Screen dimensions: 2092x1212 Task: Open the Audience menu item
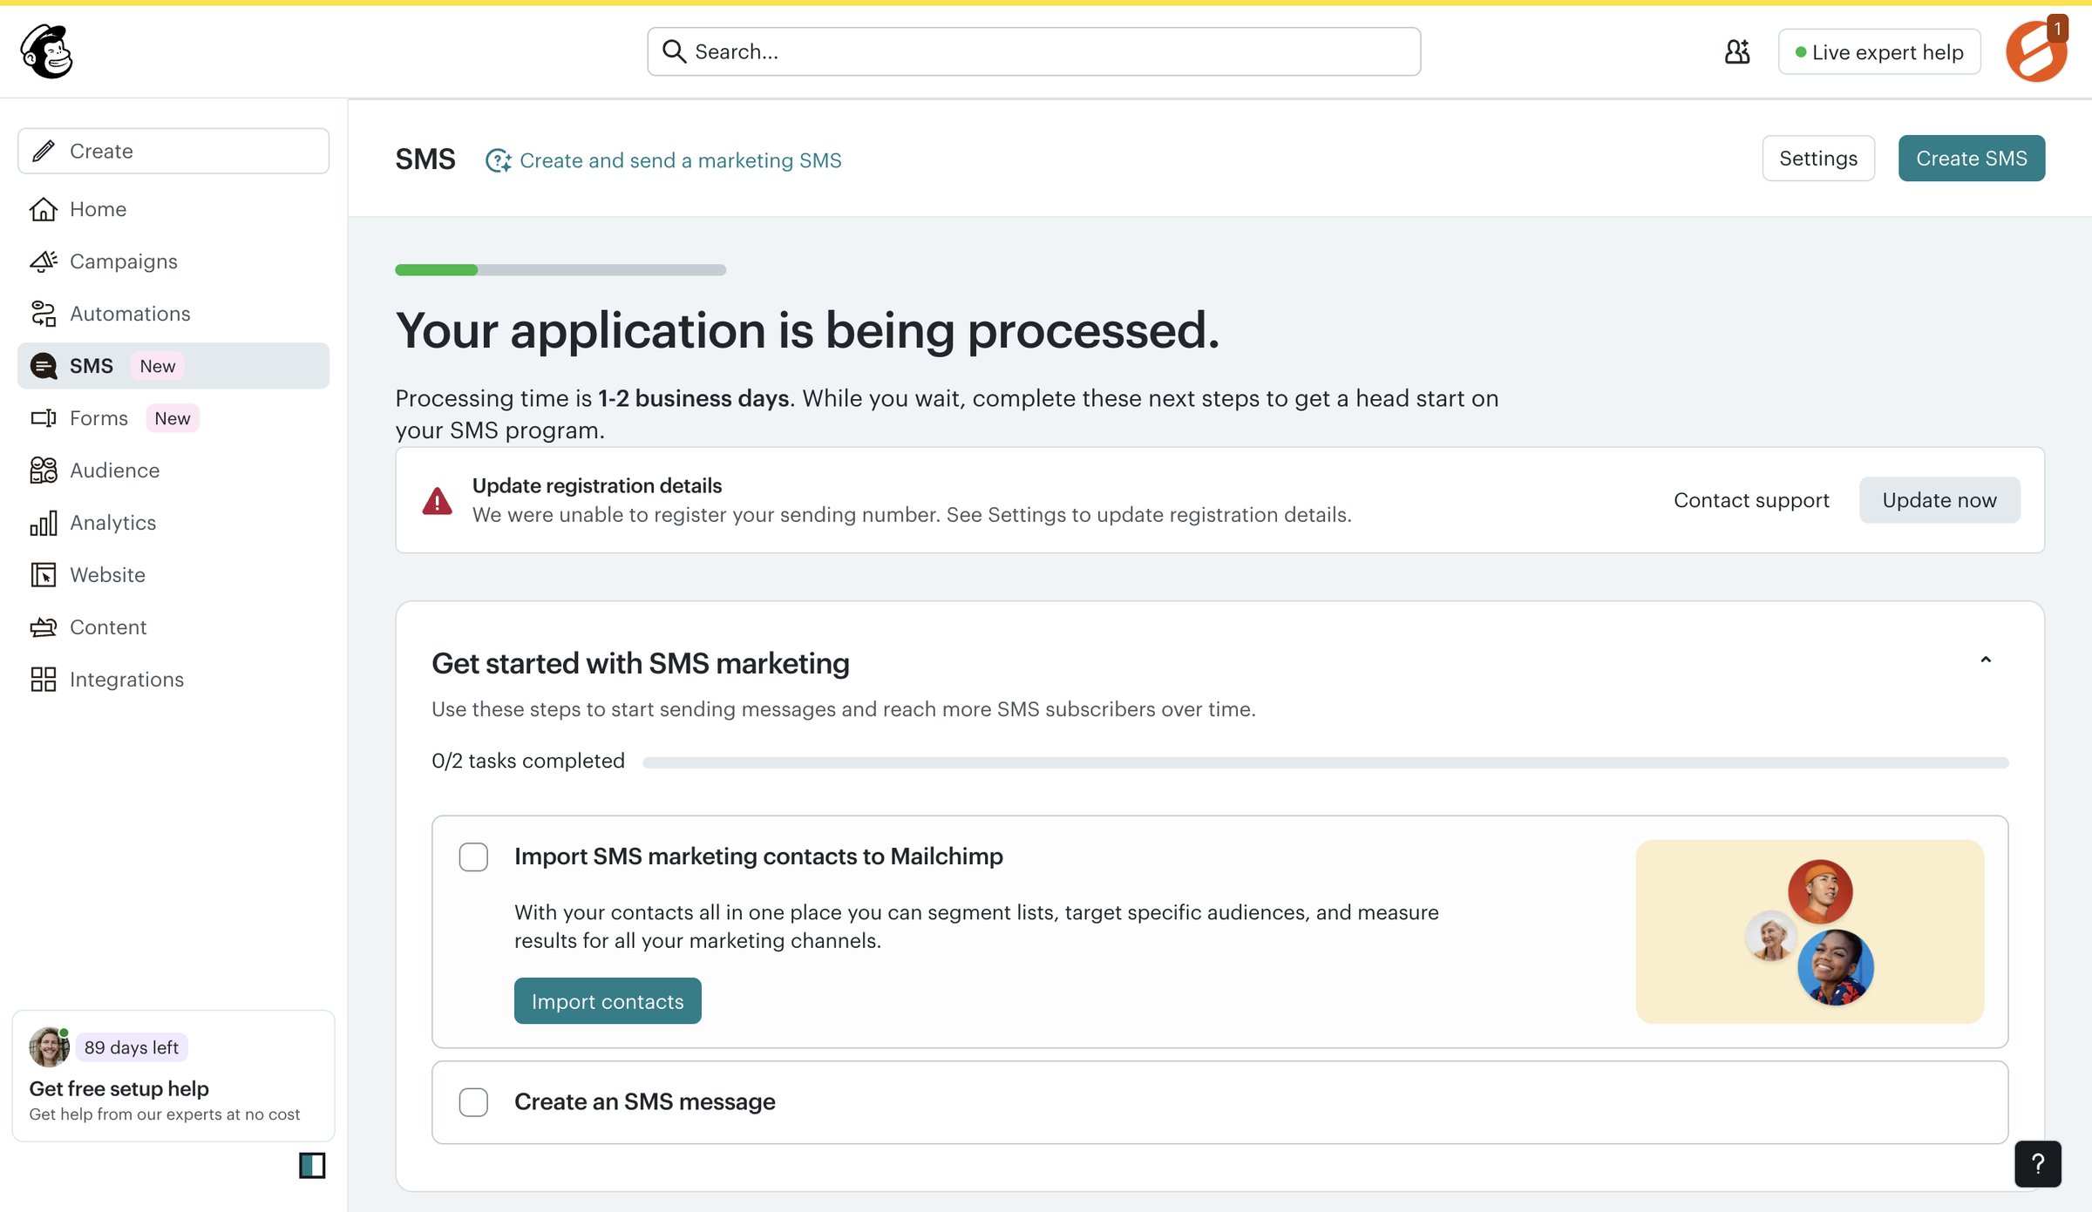(x=173, y=471)
